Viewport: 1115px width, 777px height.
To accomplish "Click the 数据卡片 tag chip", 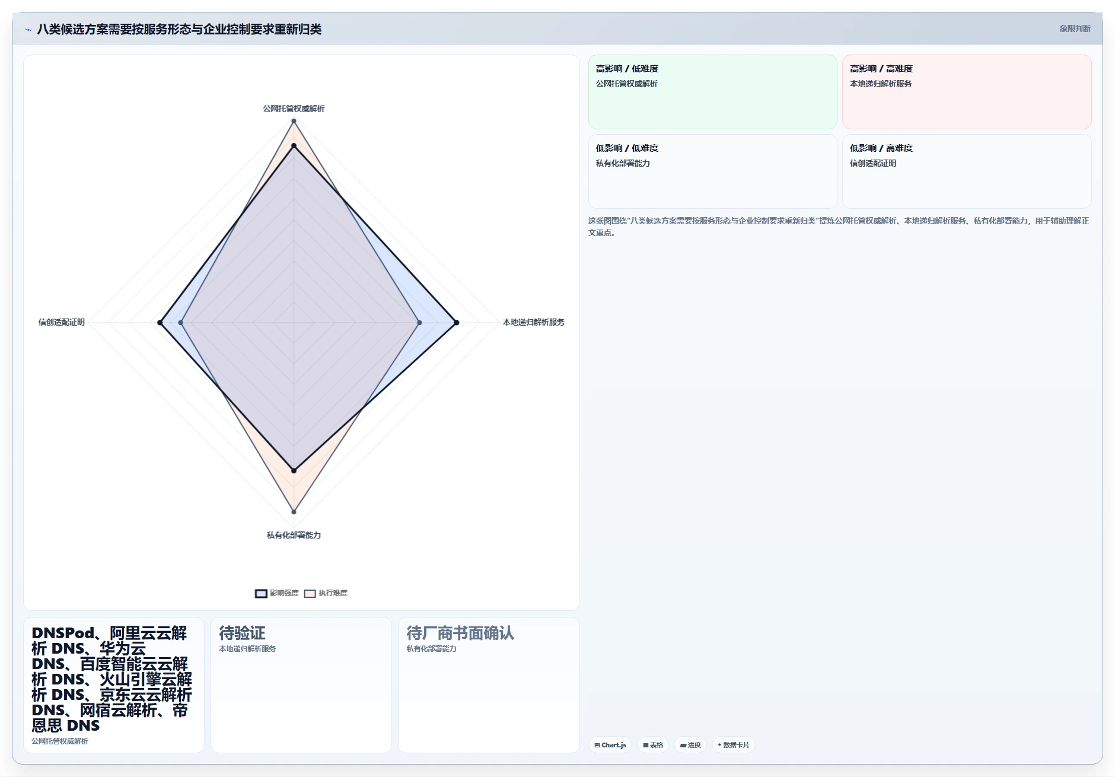I will 733,745.
